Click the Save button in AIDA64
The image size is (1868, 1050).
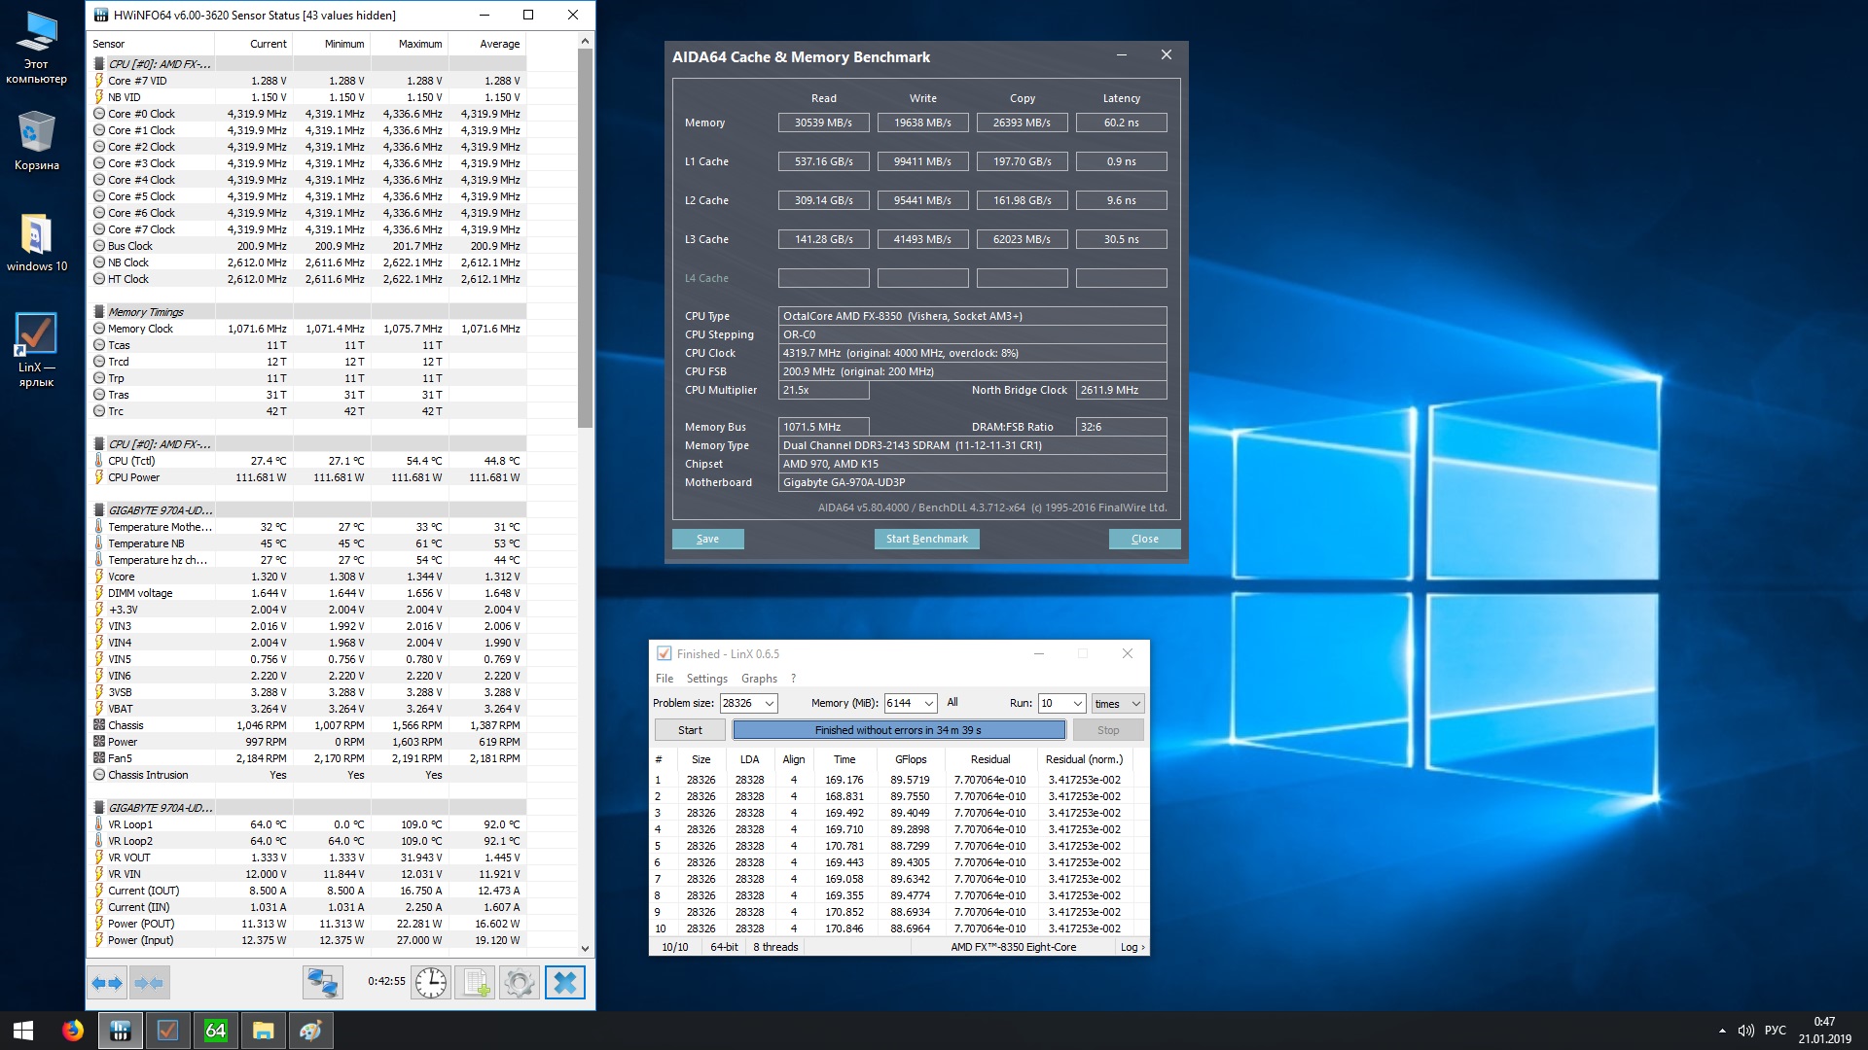(707, 539)
